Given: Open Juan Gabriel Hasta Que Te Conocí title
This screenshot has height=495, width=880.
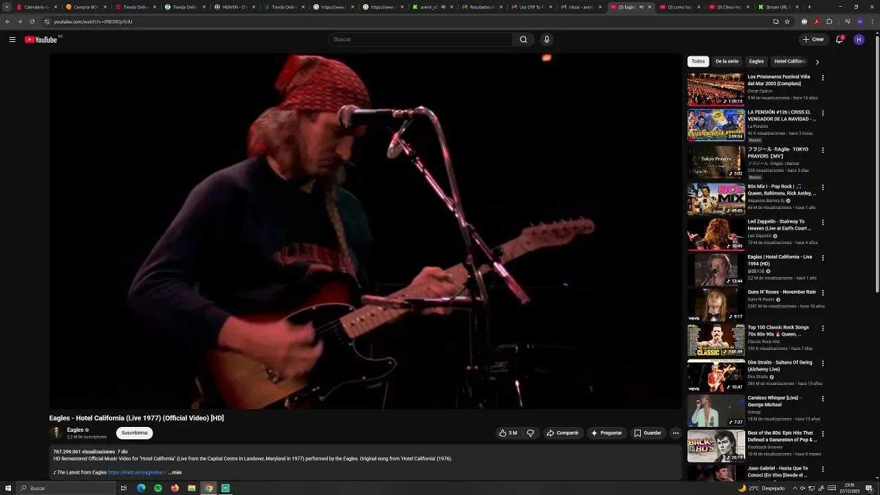Looking at the screenshot, I should tap(778, 472).
